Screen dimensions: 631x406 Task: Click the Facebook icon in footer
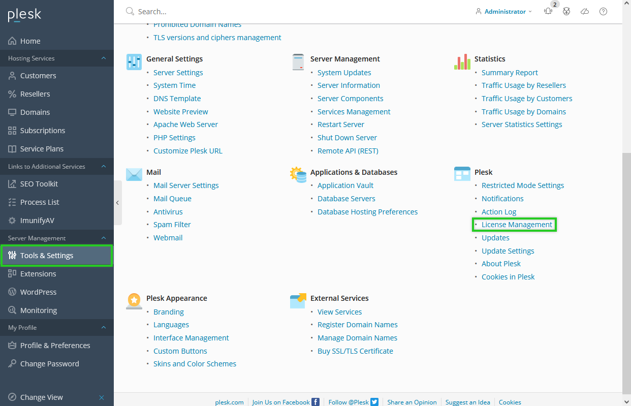tap(315, 402)
